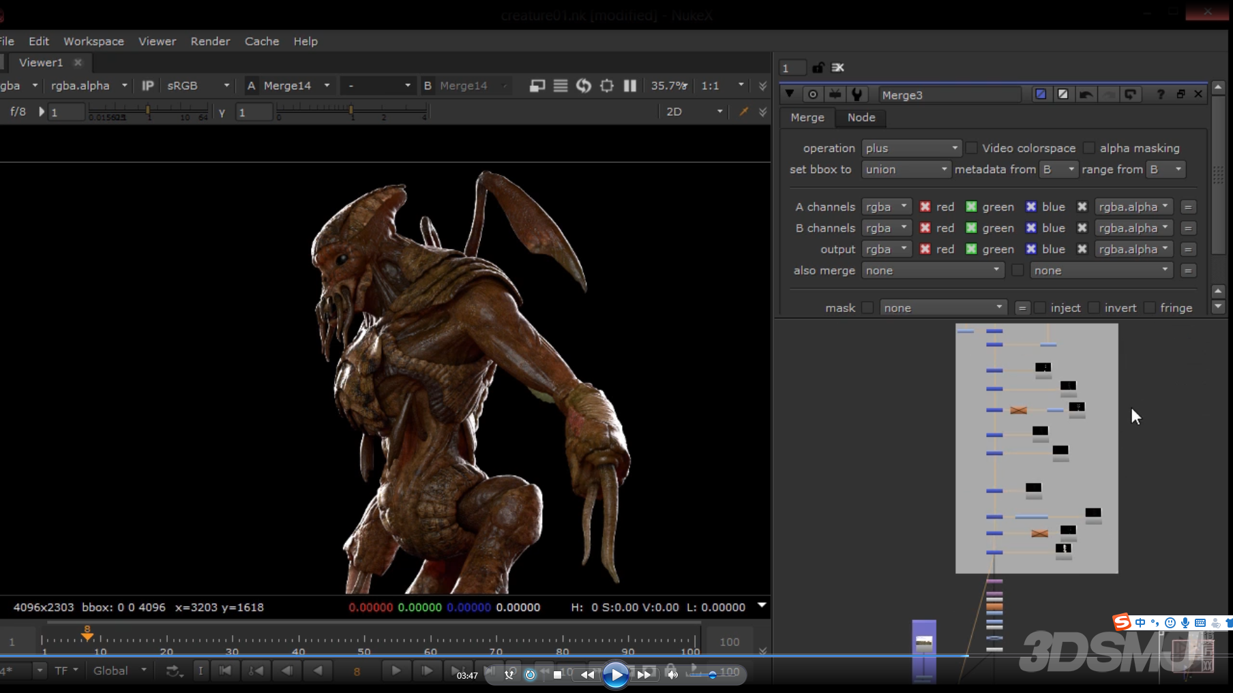Open viewer A input Merge14 dropdown

pos(297,86)
